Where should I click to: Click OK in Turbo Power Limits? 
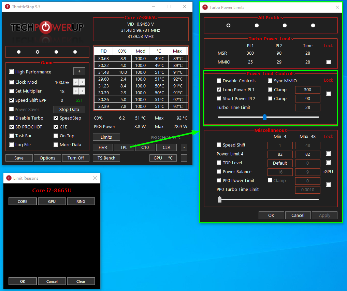271,215
